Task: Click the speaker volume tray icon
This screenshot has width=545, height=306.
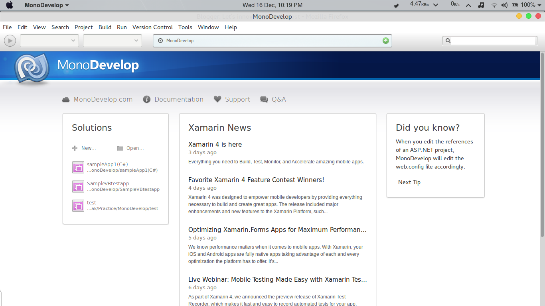Action: tap(504, 5)
